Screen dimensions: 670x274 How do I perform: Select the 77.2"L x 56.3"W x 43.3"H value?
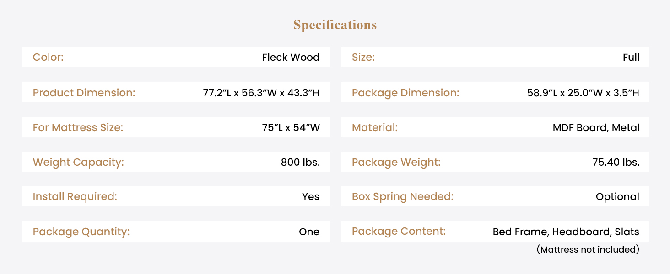pos(261,93)
